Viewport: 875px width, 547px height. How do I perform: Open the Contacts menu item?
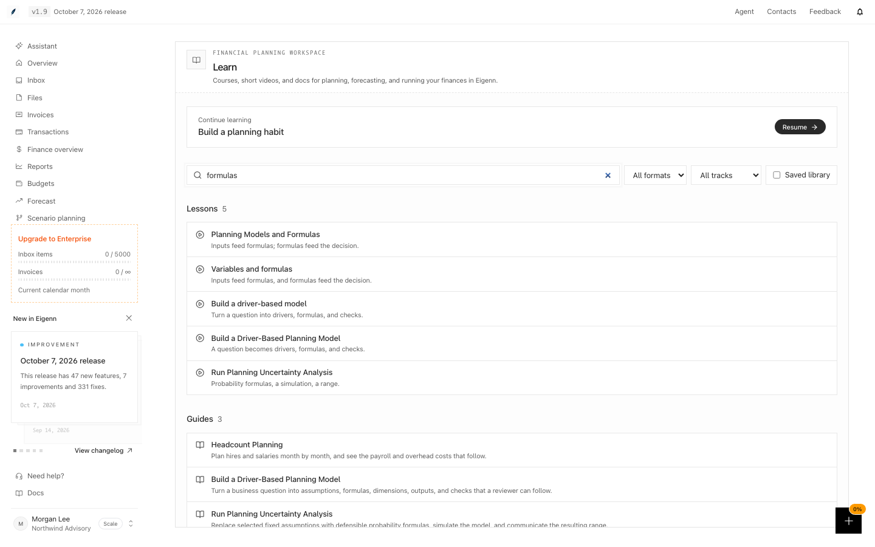click(x=781, y=12)
